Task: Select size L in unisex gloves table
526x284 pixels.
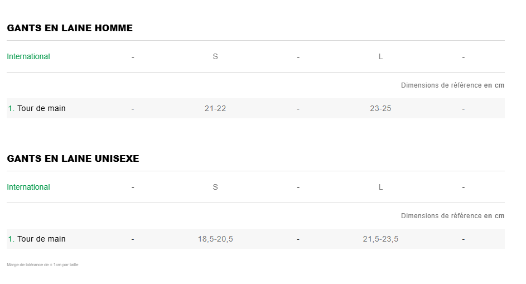Action: (381, 187)
